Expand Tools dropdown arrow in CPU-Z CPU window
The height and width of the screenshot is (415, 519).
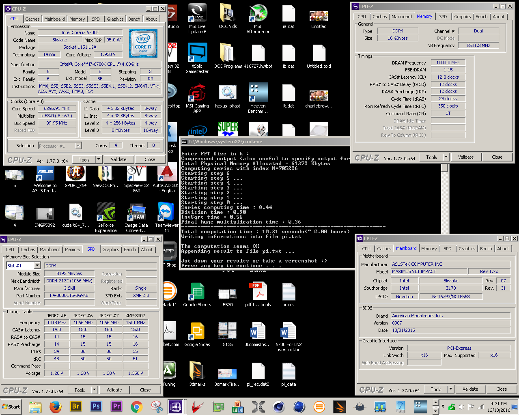(99, 159)
